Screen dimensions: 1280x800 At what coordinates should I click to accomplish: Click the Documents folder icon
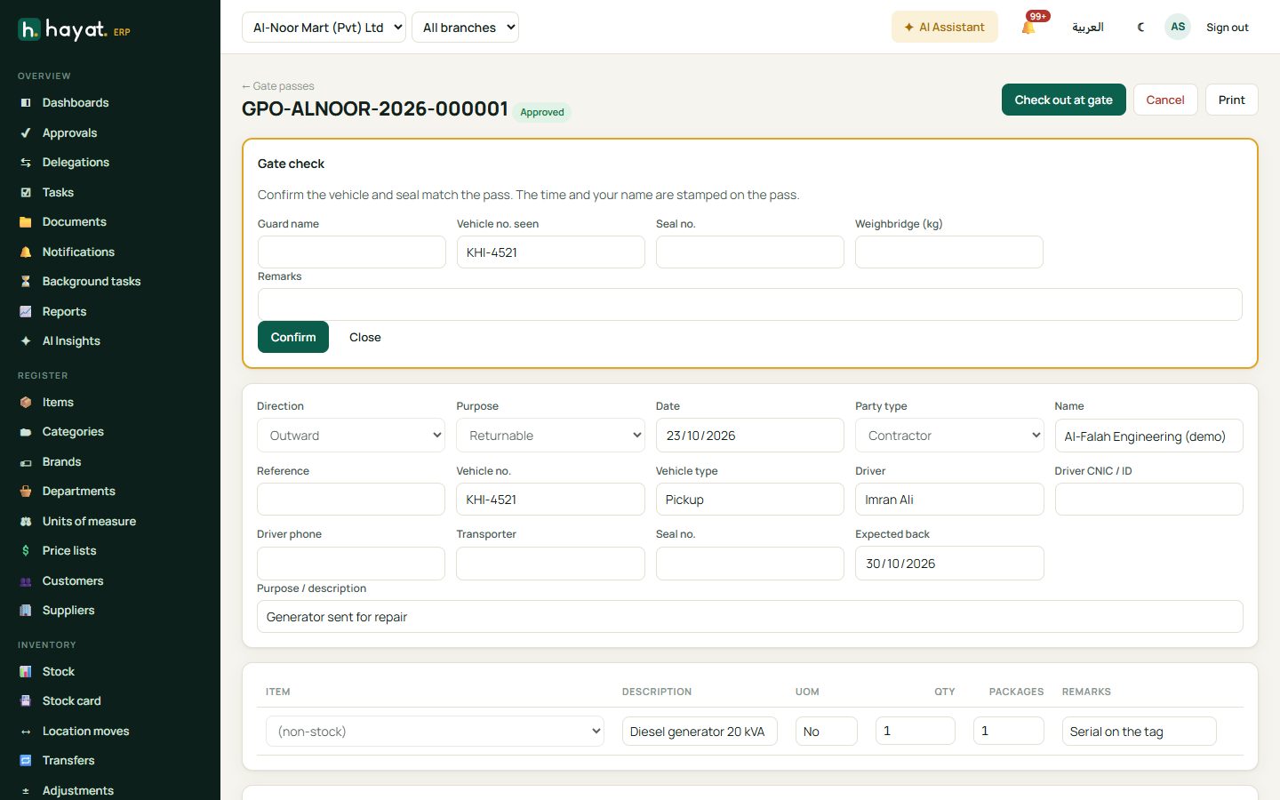click(26, 222)
